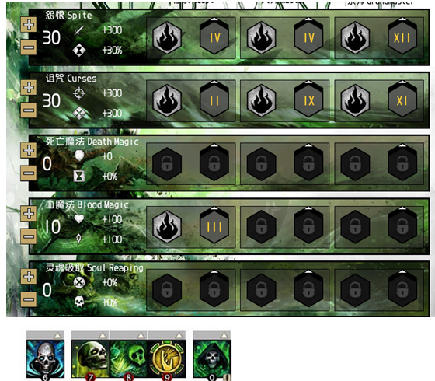The height and width of the screenshot is (381, 435).
Task: Click the first Spite minor trait flame
Action: [x=167, y=38]
